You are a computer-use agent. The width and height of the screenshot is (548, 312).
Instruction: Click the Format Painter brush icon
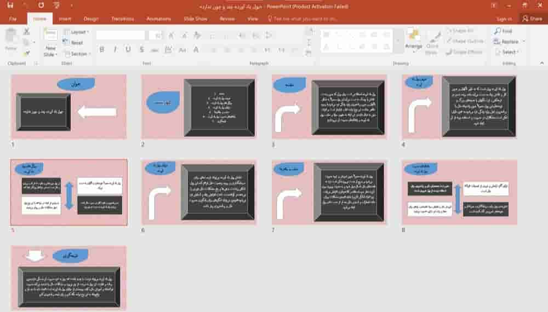(x=26, y=53)
